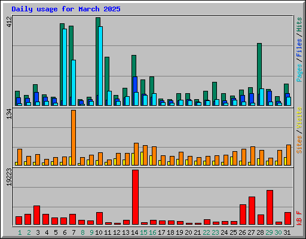This screenshot has width=306, height=239.
Task: Click the red KB bar for day 31
Action: [x=287, y=219]
